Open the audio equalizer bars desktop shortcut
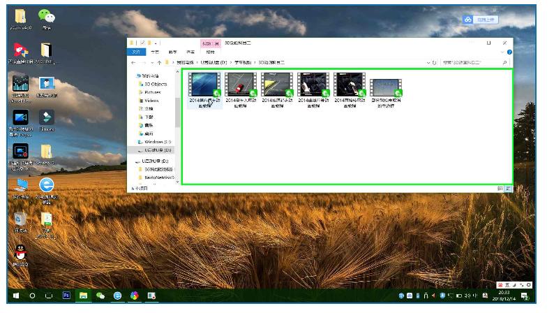554x313 pixels. pyautogui.click(x=20, y=89)
